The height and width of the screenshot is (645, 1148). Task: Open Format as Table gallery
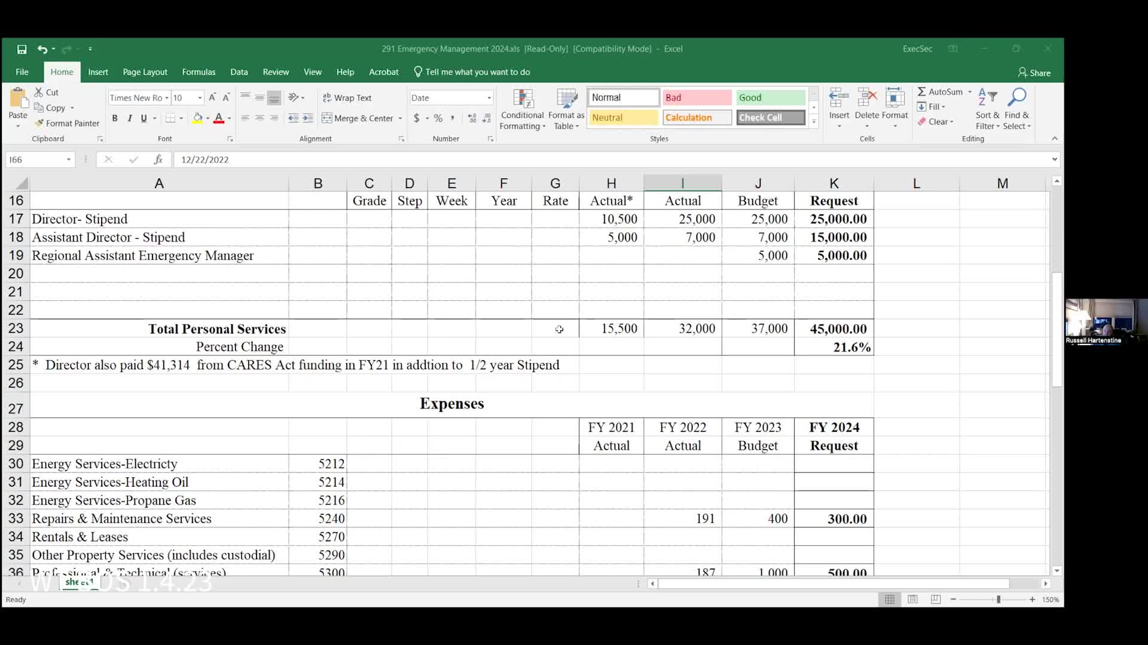point(566,109)
